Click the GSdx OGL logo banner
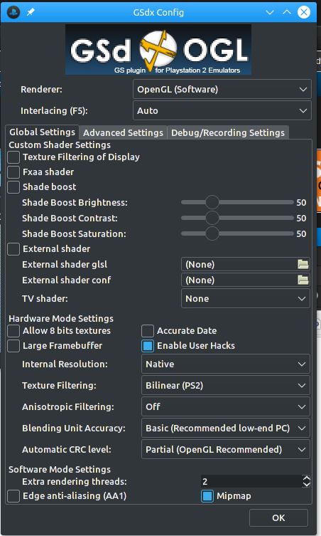The image size is (321, 536). click(x=158, y=50)
